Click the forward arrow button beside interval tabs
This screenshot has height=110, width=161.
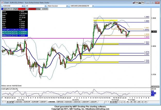click(113, 102)
